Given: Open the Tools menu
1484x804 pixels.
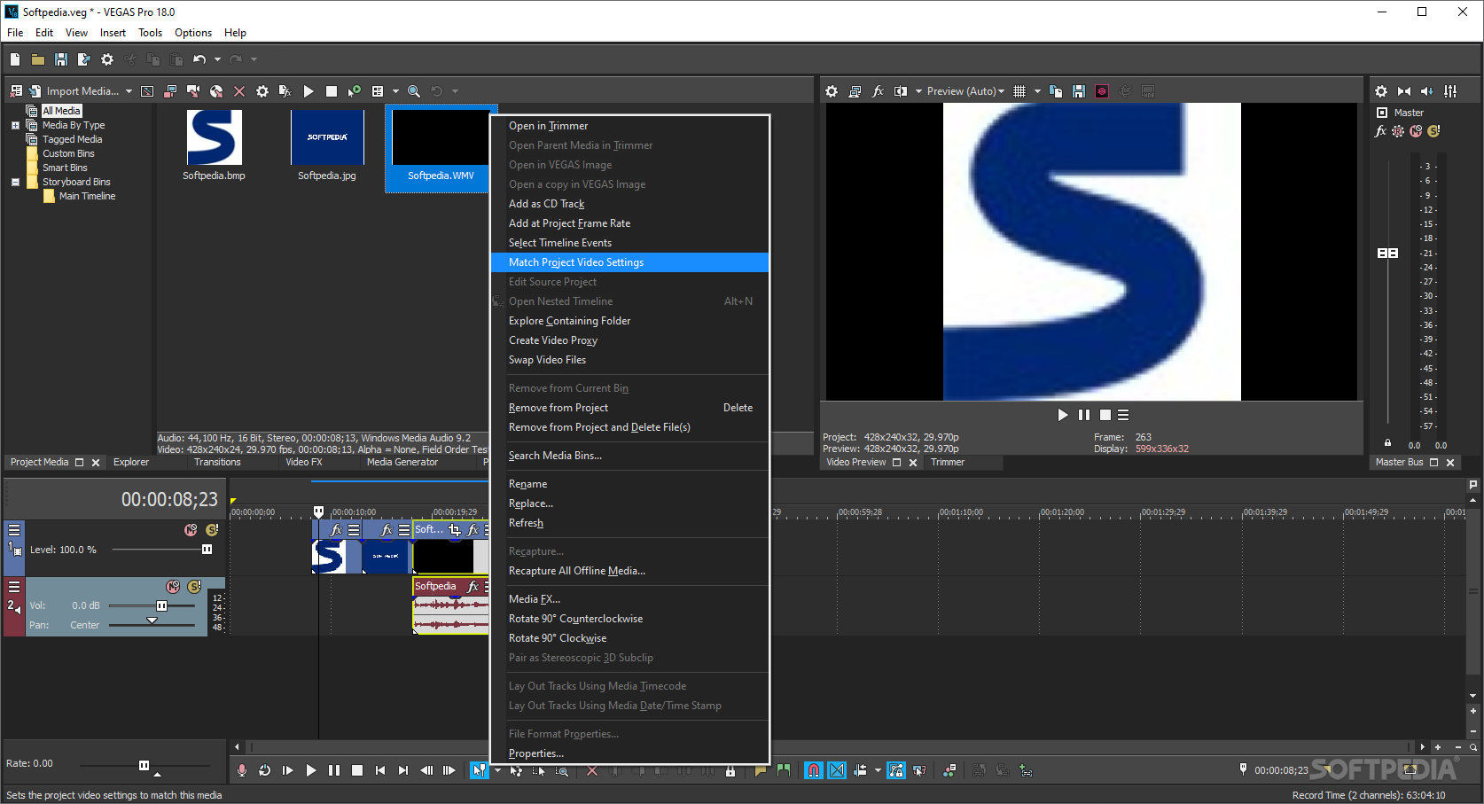Looking at the screenshot, I should [150, 33].
